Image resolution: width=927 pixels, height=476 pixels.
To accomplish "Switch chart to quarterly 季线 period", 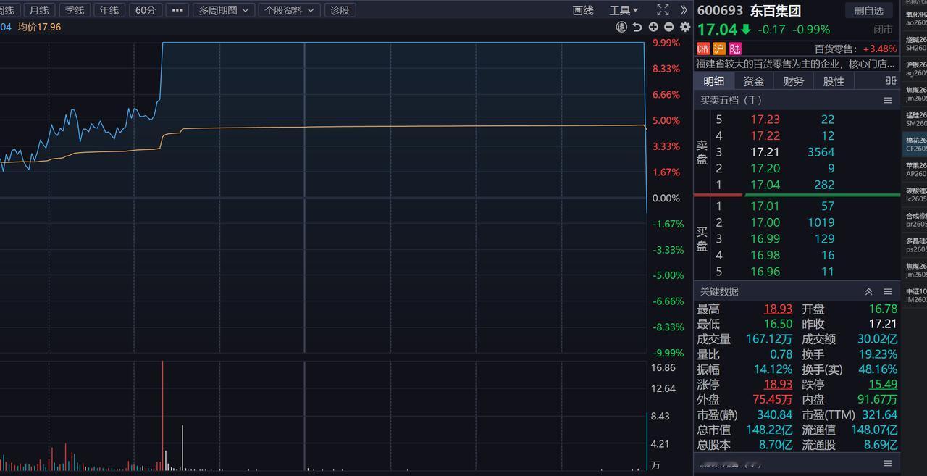I will point(74,10).
